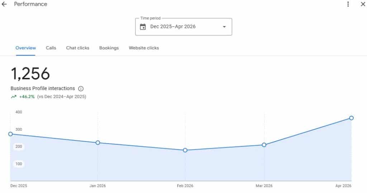The height and width of the screenshot is (193, 367).
Task: Click the Apr 2026 axis label
Action: 343,186
